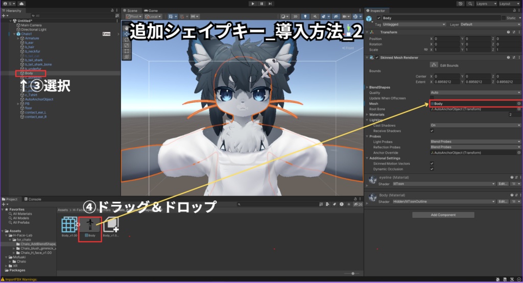
Task: Select the Rect tool in Scene
Action: click(x=127, y=51)
